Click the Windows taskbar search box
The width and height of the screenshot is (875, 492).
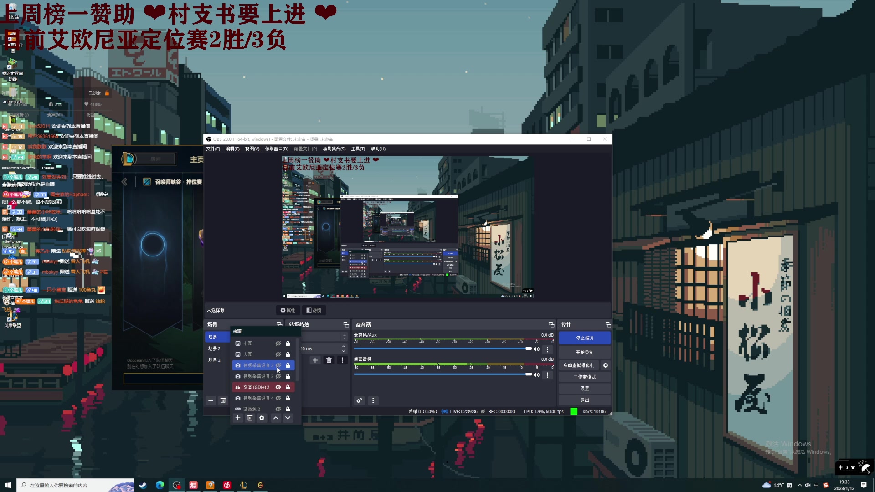tap(75, 485)
